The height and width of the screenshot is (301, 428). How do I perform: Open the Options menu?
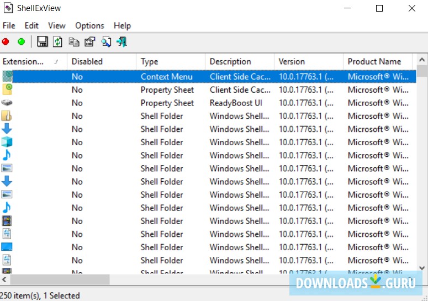[x=89, y=25]
